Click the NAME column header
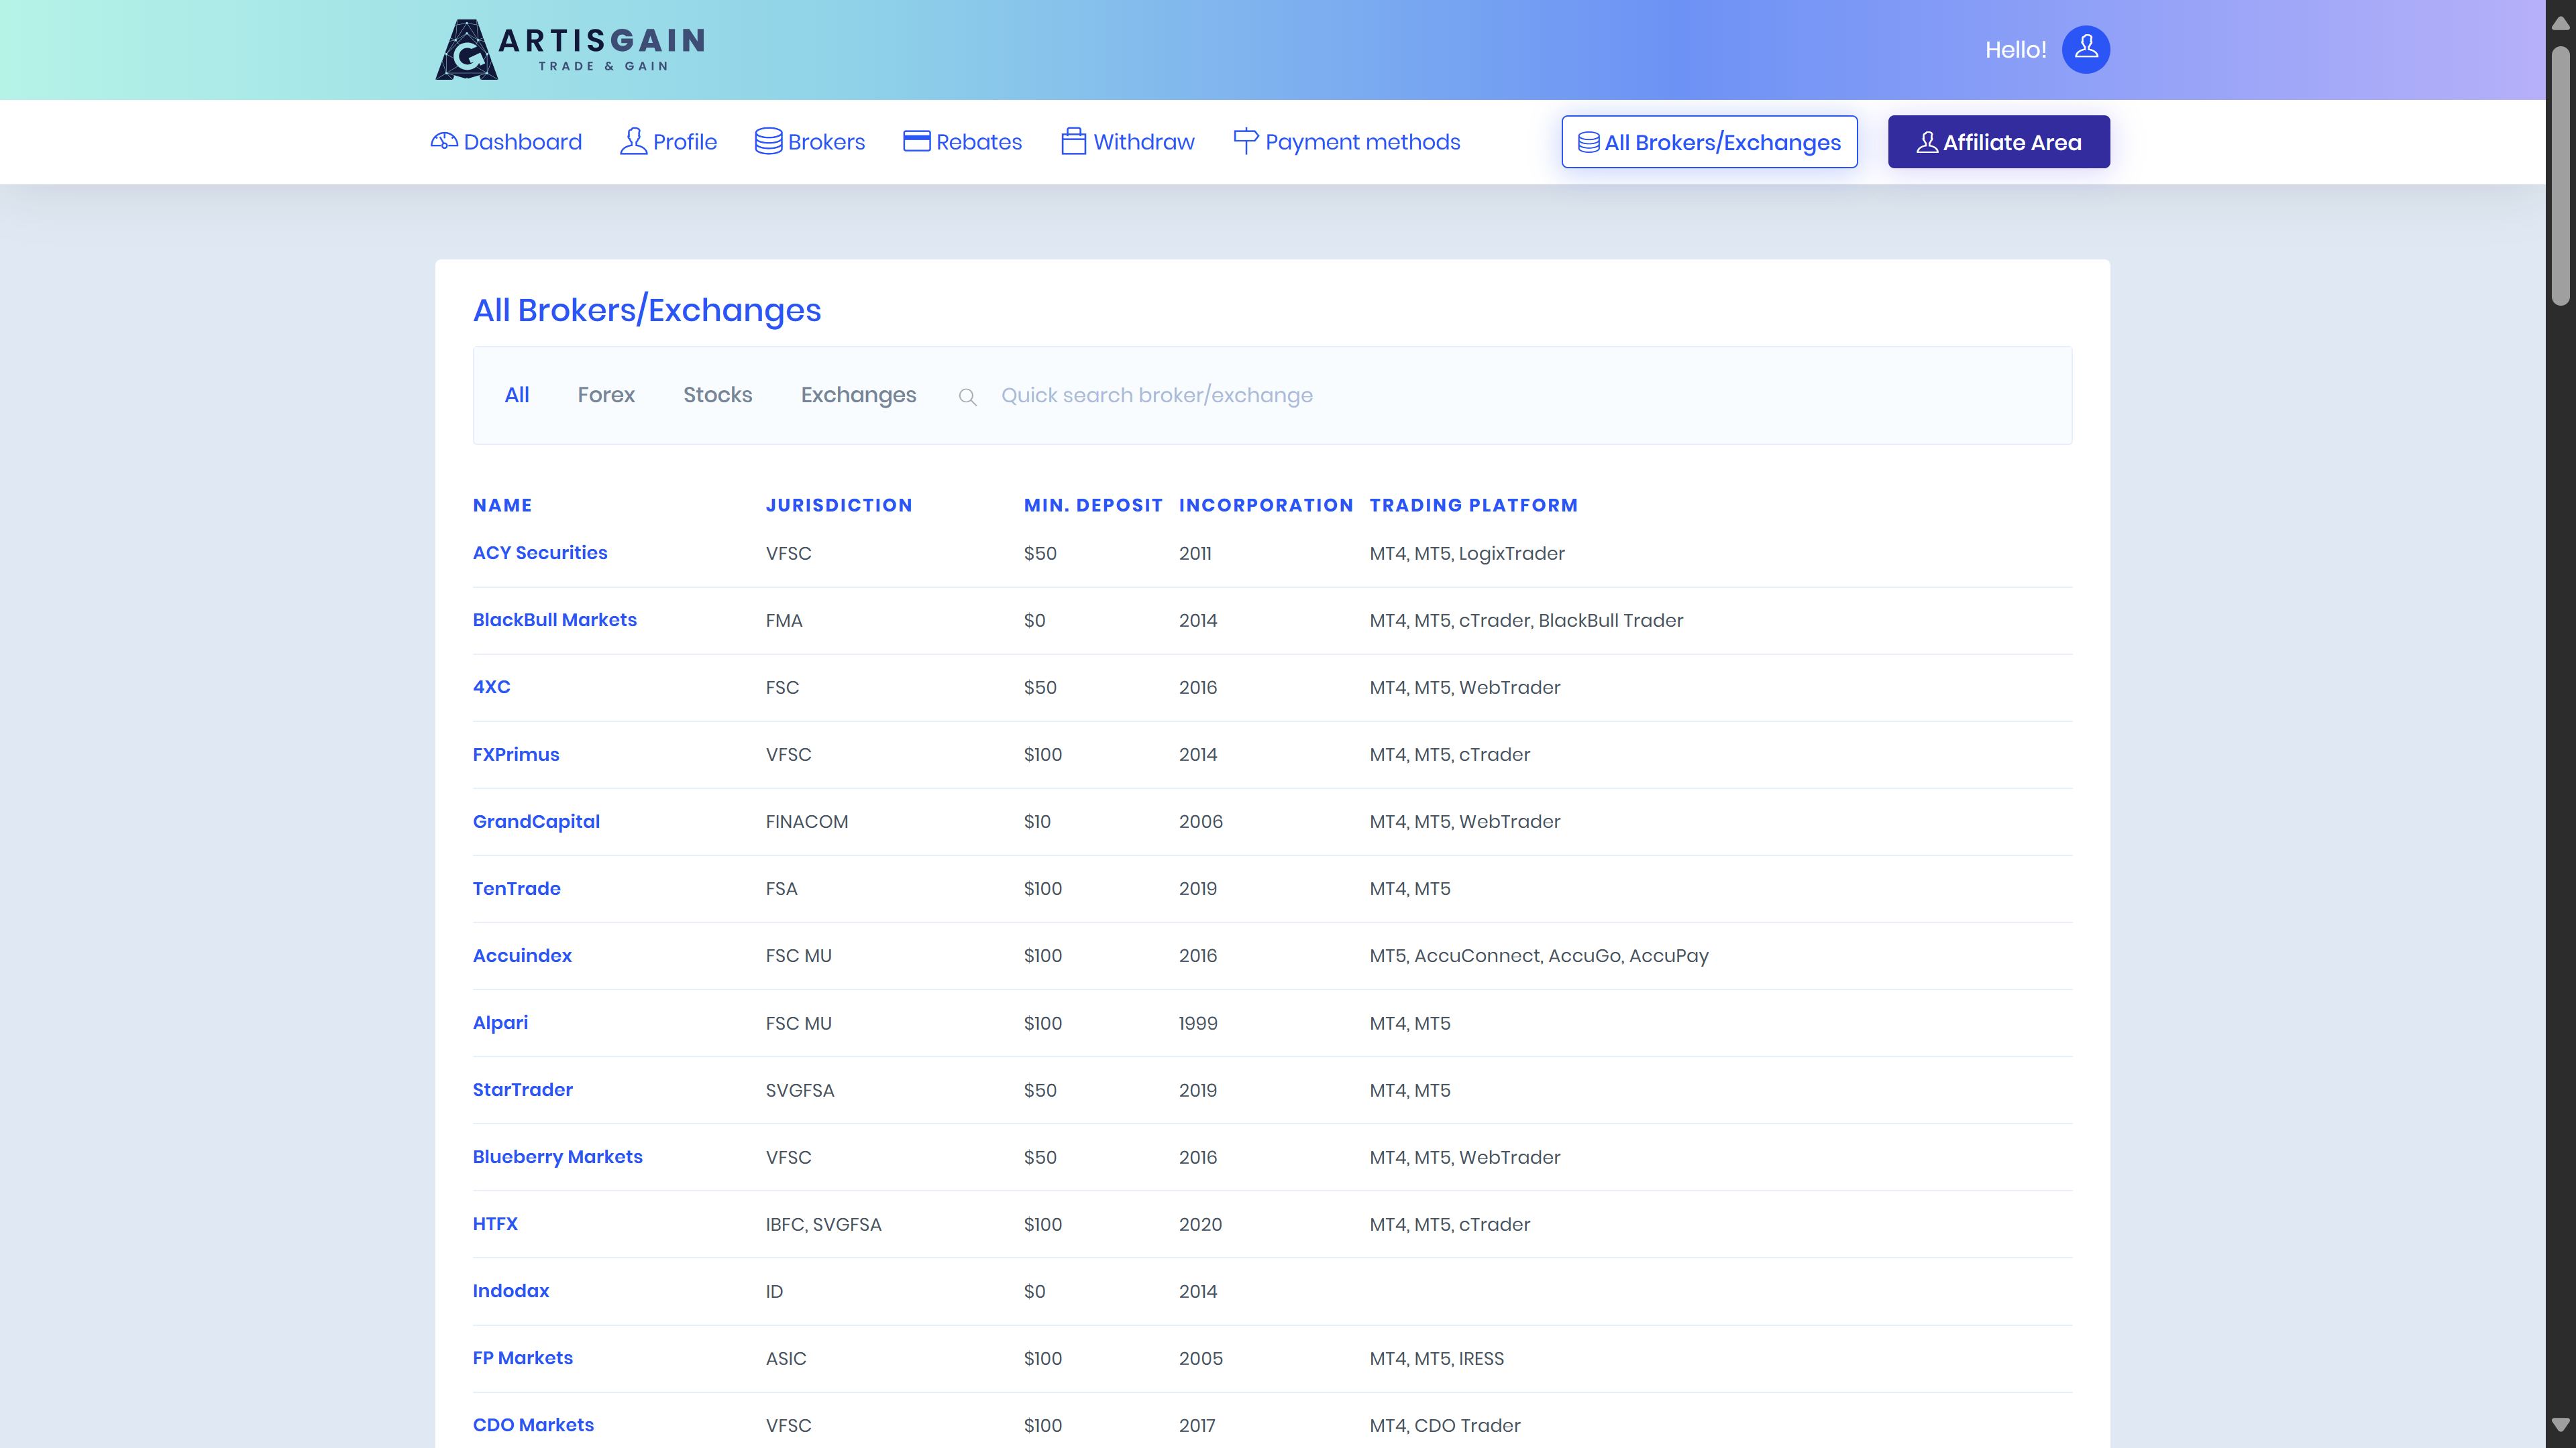 click(502, 505)
